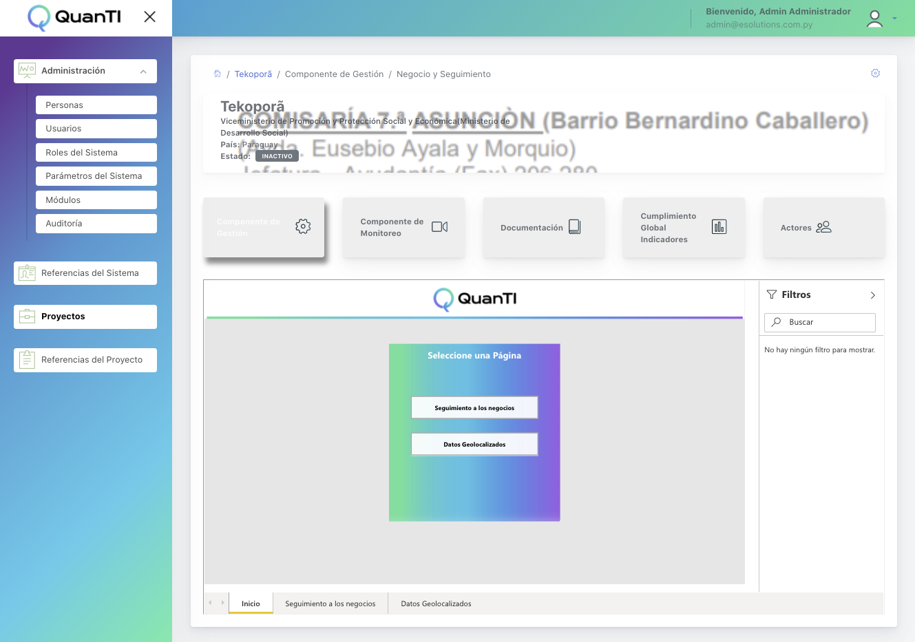Open Cumplimiento Global Indicadores card
The height and width of the screenshot is (642, 915).
[x=684, y=228]
